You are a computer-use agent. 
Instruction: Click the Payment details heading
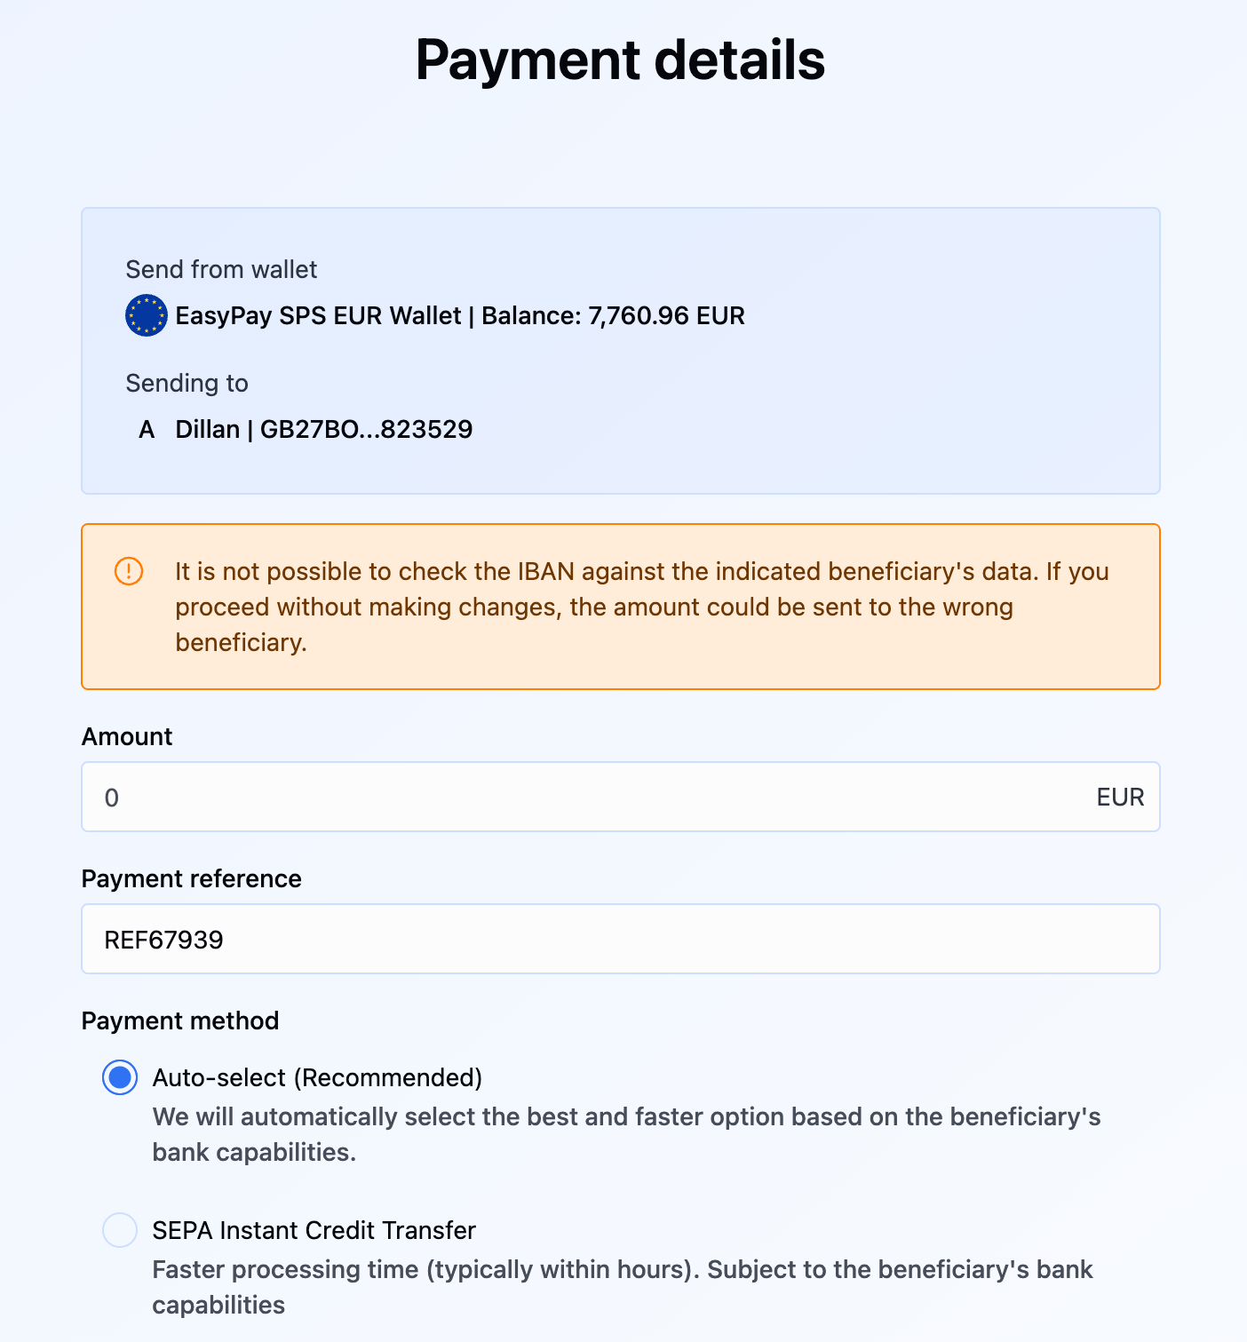point(620,60)
